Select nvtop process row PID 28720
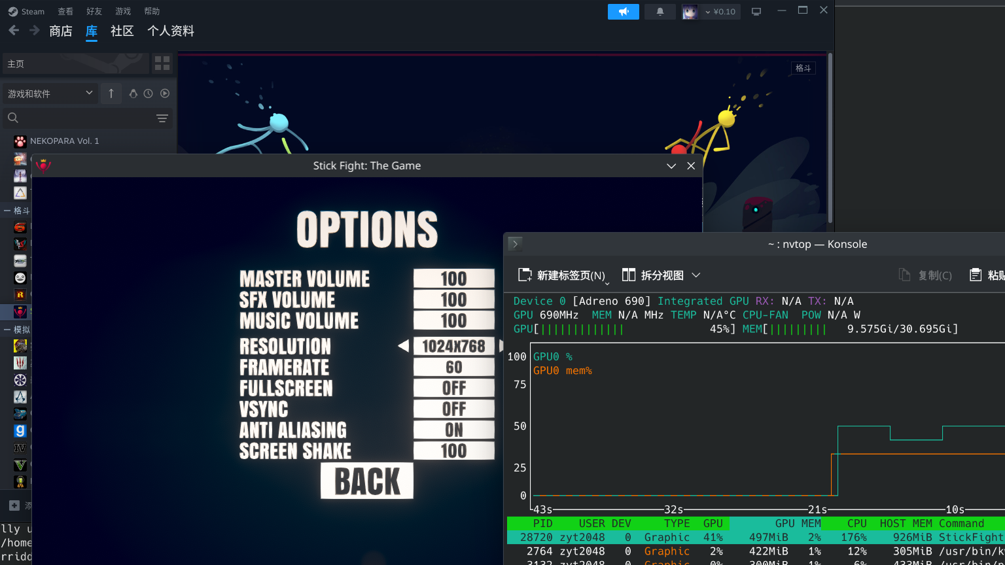 click(x=756, y=538)
